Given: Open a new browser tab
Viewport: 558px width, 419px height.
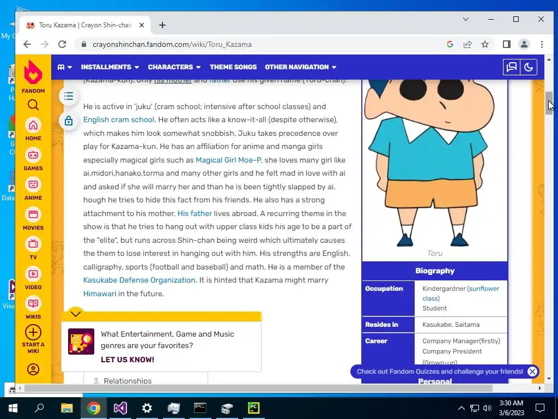Looking at the screenshot, I should (162, 25).
